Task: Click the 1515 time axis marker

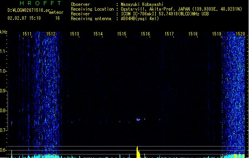Action: point(122,34)
